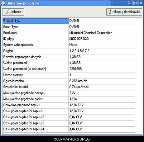The height and width of the screenshot is (142, 144).
Task: Click the application icon in title bar
Action: click(3, 3)
